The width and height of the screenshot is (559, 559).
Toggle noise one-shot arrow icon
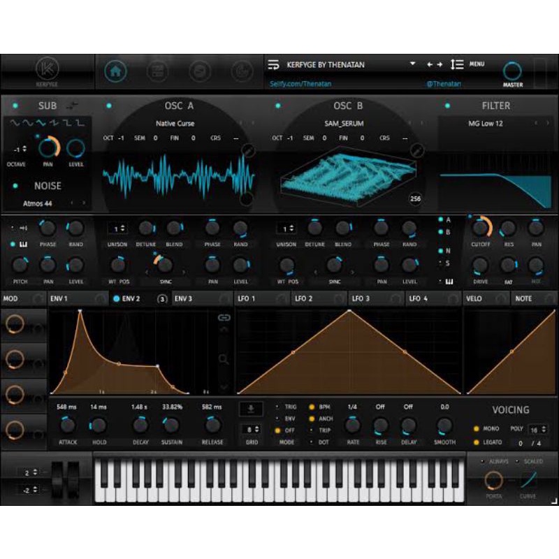(24, 228)
